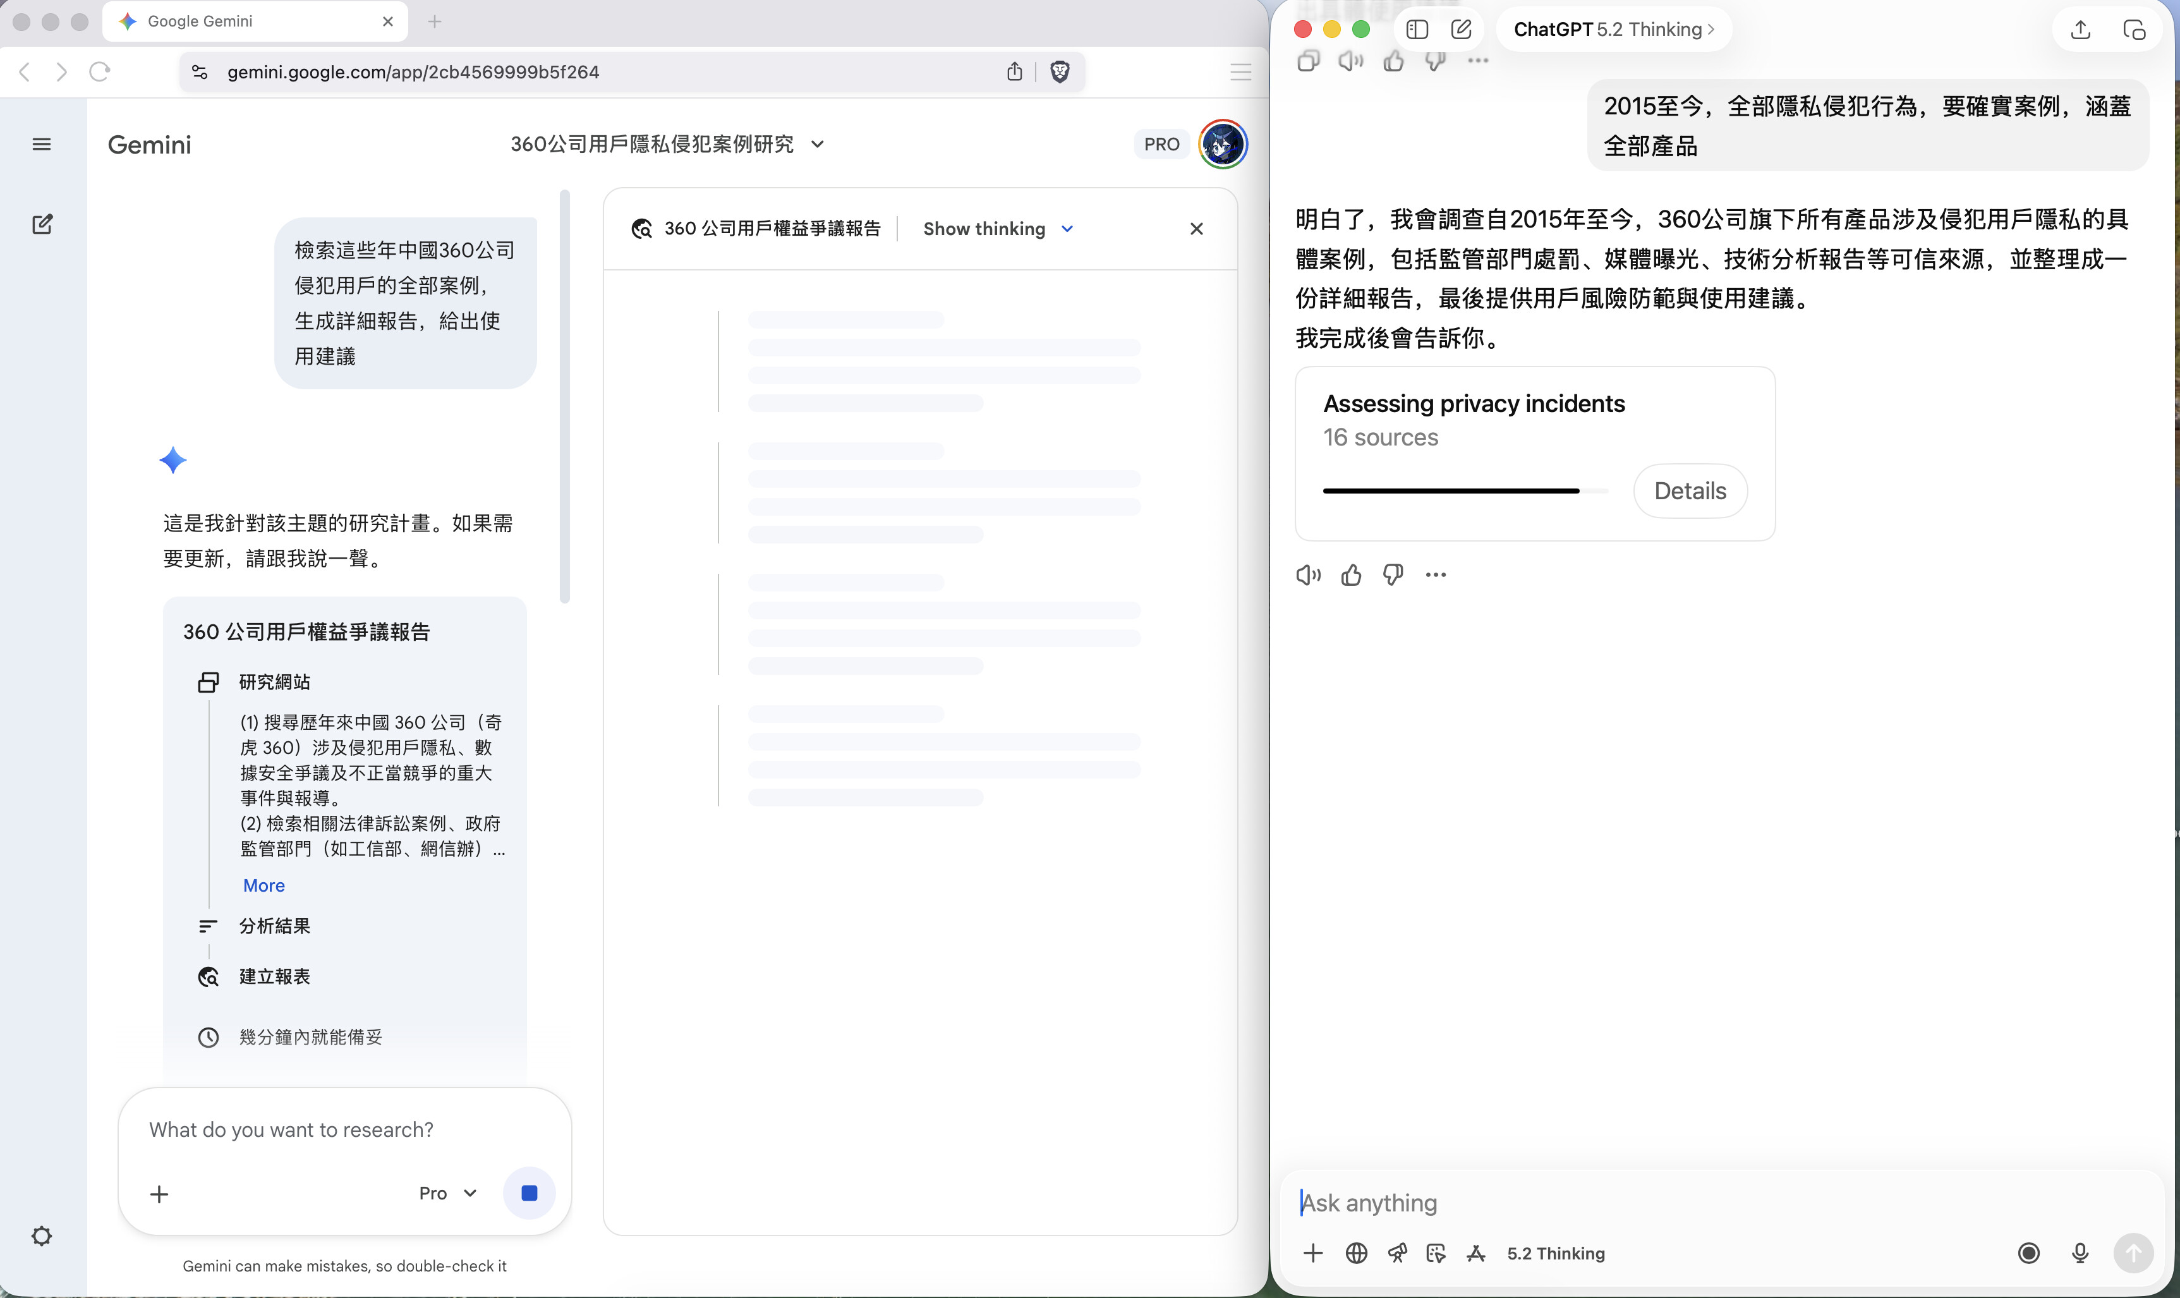Image resolution: width=2180 pixels, height=1298 pixels.
Task: Open the Pro model dropdown in Gemini composer
Action: [x=446, y=1192]
